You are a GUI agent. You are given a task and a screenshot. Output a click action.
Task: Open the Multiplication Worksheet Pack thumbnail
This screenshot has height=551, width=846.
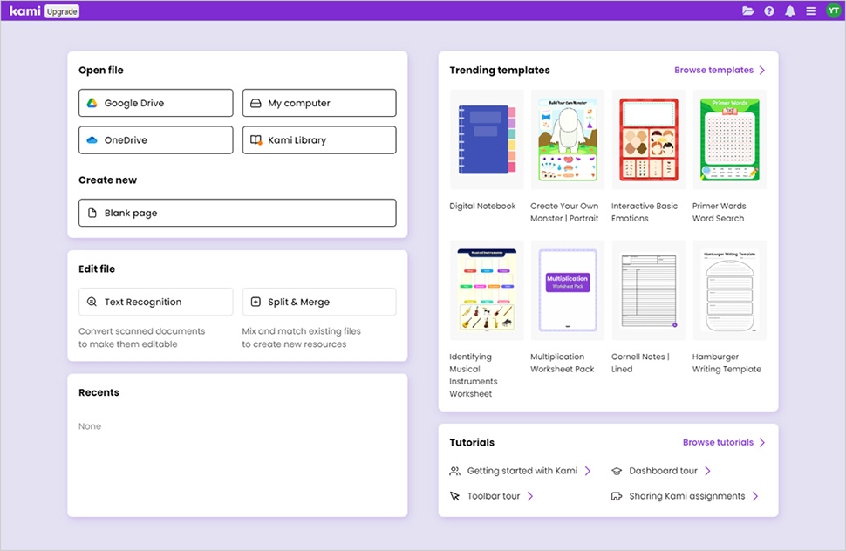(x=568, y=290)
